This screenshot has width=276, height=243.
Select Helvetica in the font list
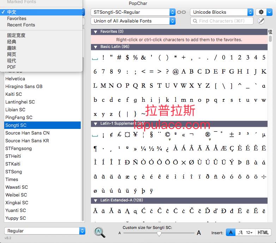pyautogui.click(x=42, y=79)
